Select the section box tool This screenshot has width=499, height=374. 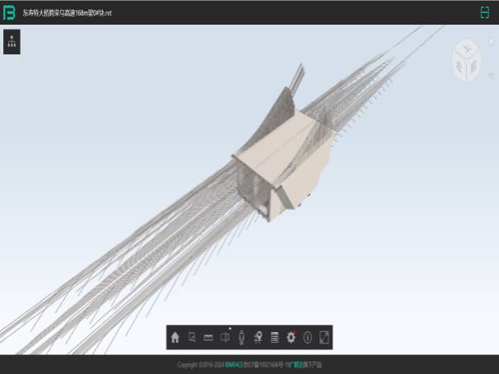tap(225, 337)
